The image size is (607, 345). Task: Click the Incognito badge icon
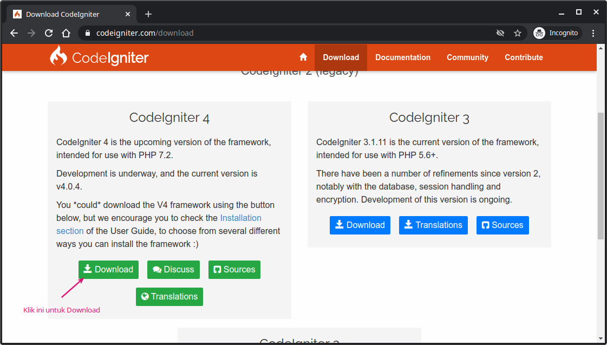tap(539, 33)
